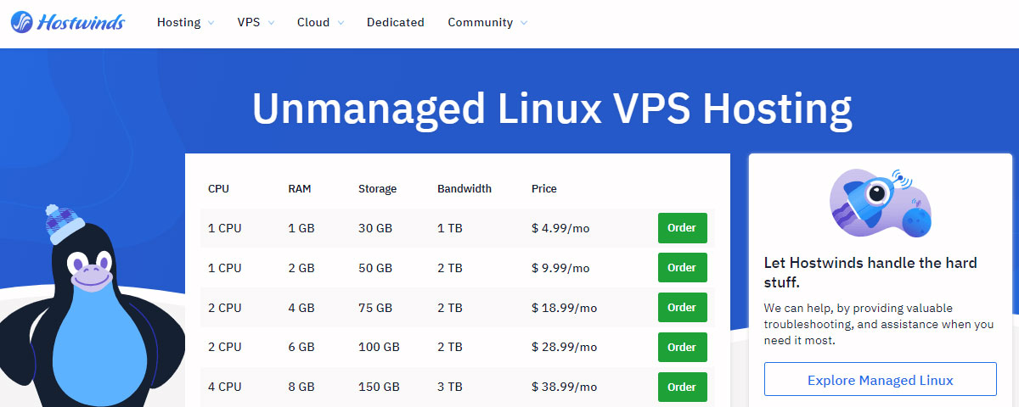
Task: Click the 'We can help' description paragraph
Action: (878, 324)
